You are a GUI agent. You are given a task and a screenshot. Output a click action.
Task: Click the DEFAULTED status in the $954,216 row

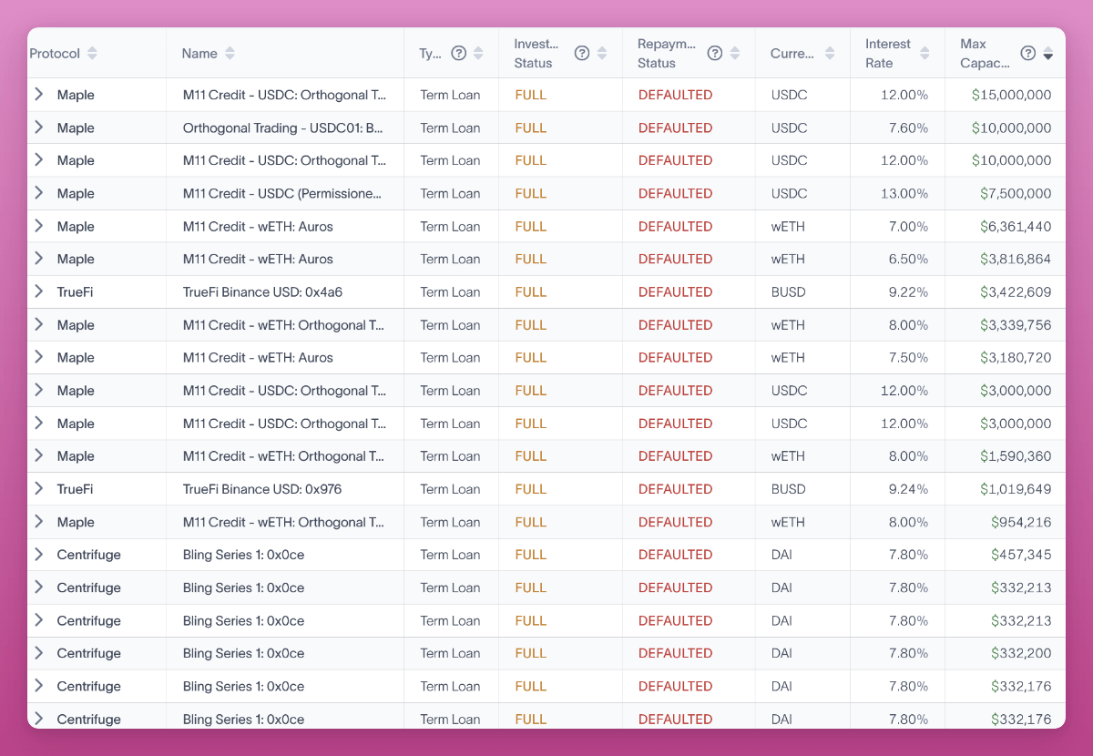pos(675,522)
